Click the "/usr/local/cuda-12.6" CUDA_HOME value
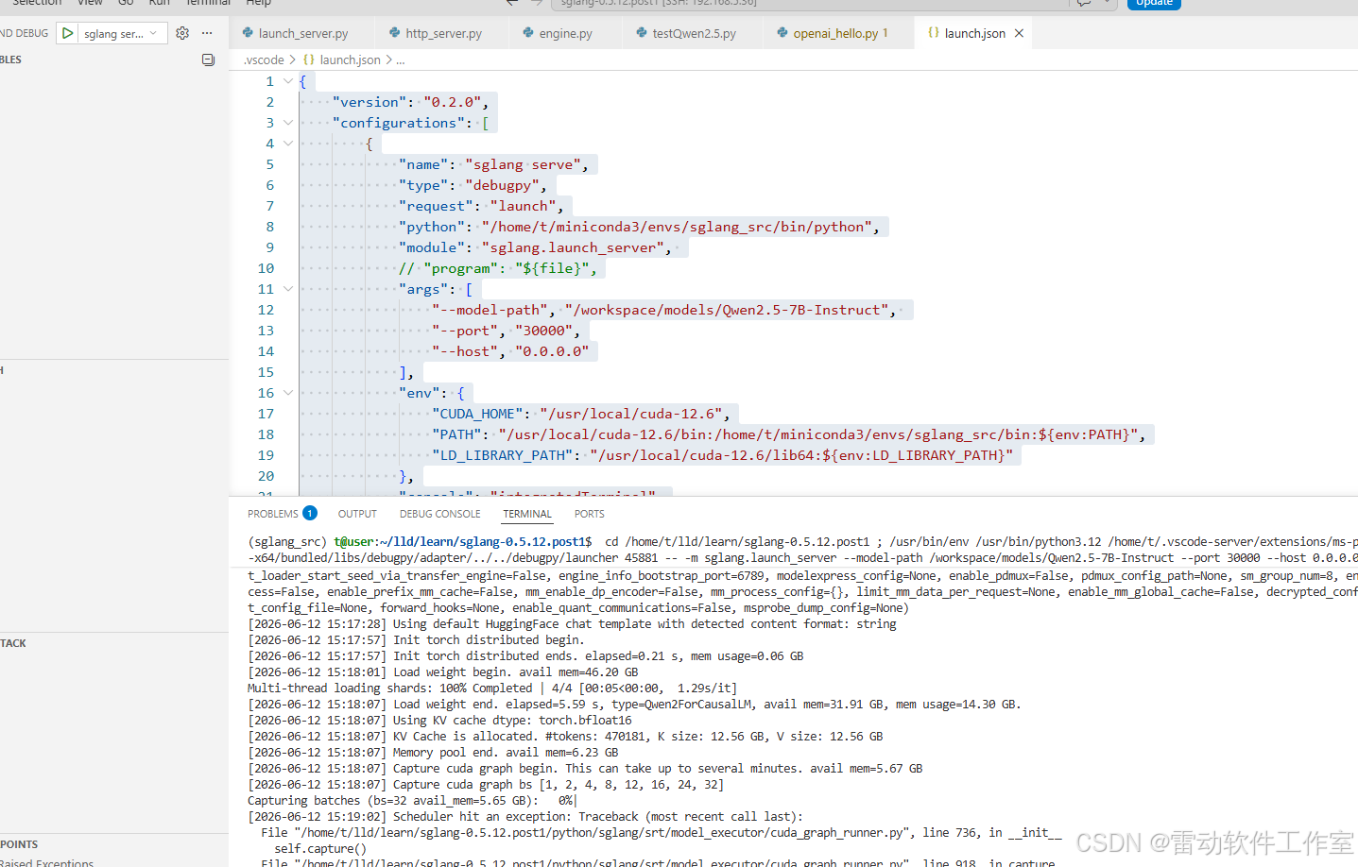 point(631,414)
